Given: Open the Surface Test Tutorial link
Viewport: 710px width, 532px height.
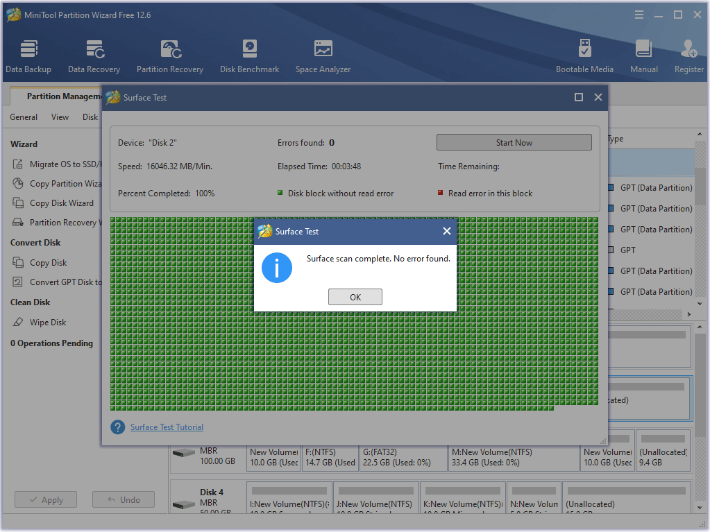Looking at the screenshot, I should point(167,427).
